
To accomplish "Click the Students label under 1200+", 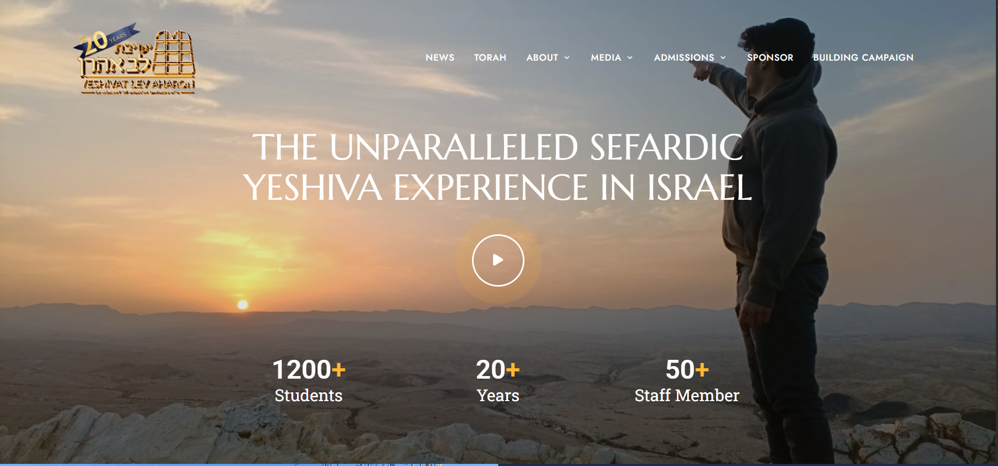I will pyautogui.click(x=309, y=395).
